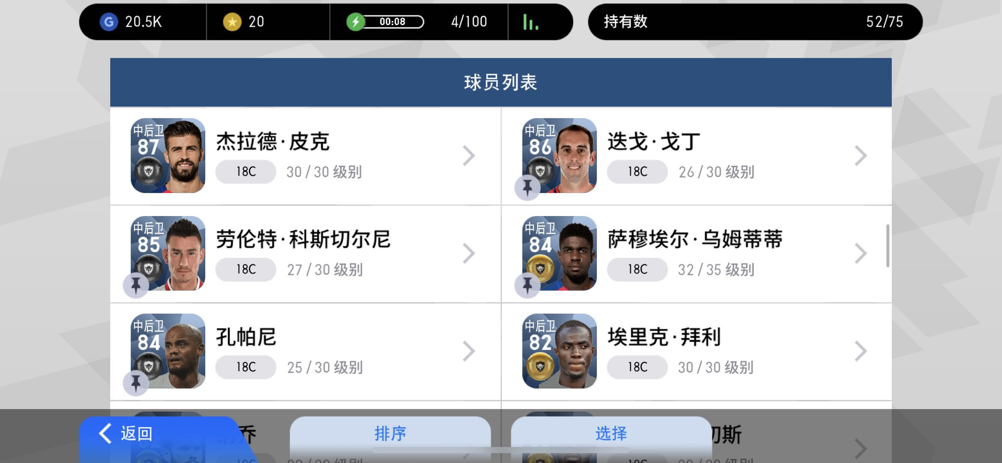Viewport: 1002px width, 463px height.
Task: Open the green bar chart stats icon
Action: point(531,22)
